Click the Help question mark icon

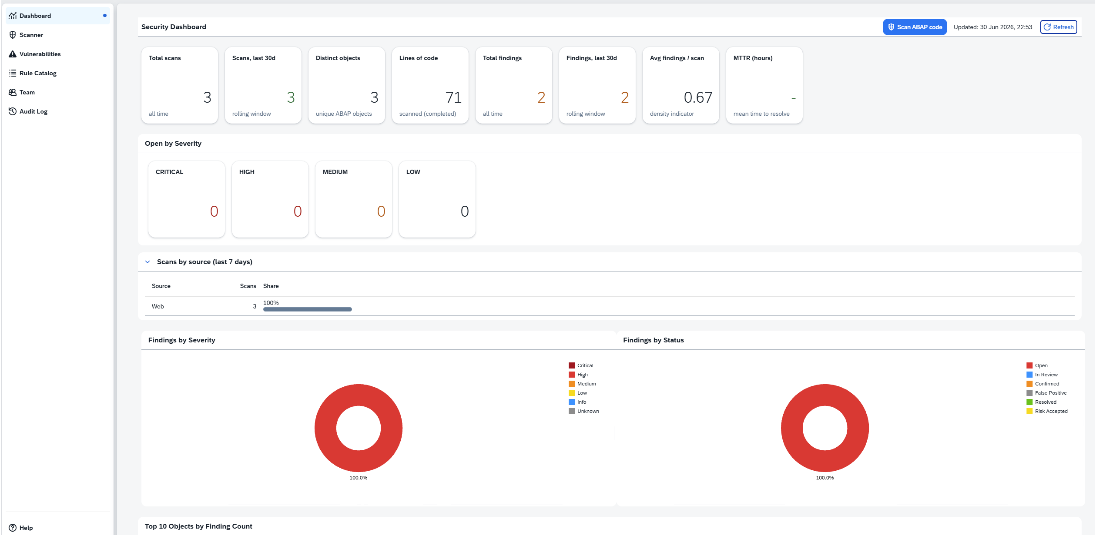pyautogui.click(x=13, y=528)
